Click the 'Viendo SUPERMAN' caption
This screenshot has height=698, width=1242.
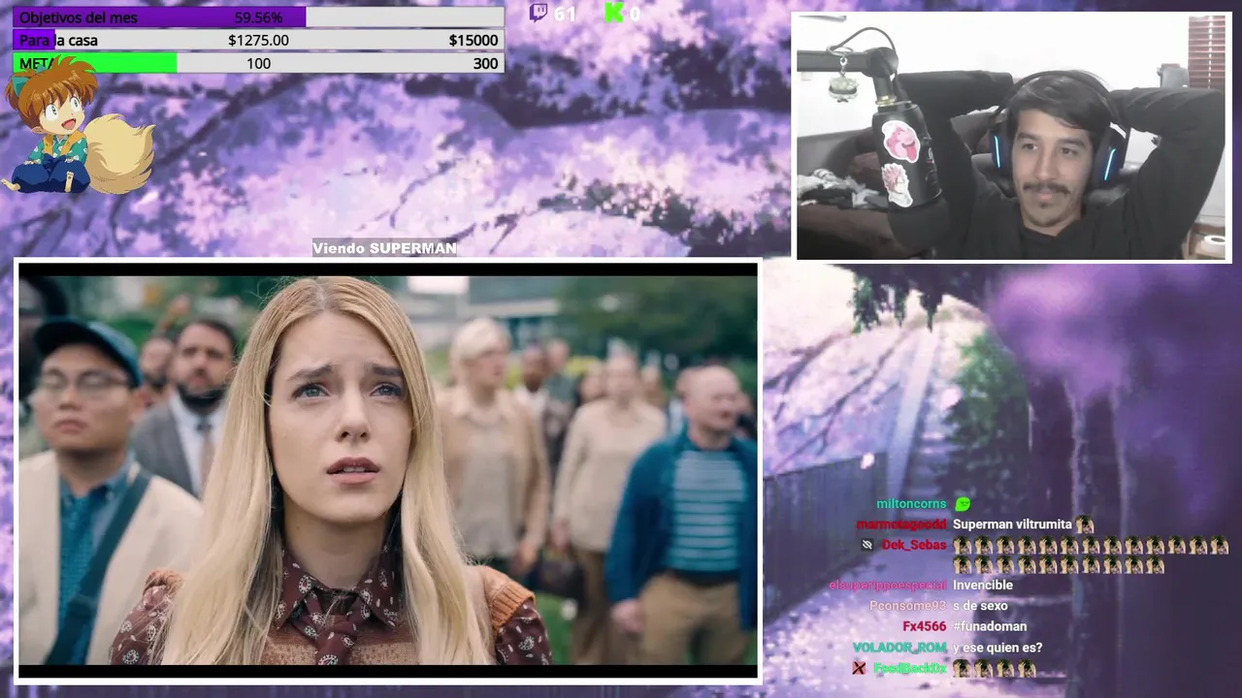coord(384,248)
